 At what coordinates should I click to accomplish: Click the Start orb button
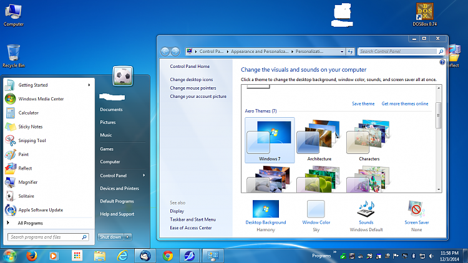[x=9, y=256]
